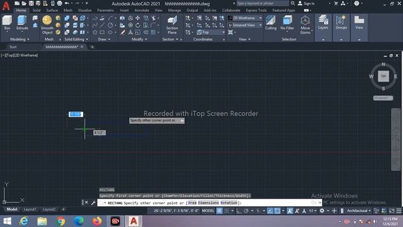Viewport: 403px width, 227px height.
Task: Pick the Section Plane tool
Action: (172, 25)
